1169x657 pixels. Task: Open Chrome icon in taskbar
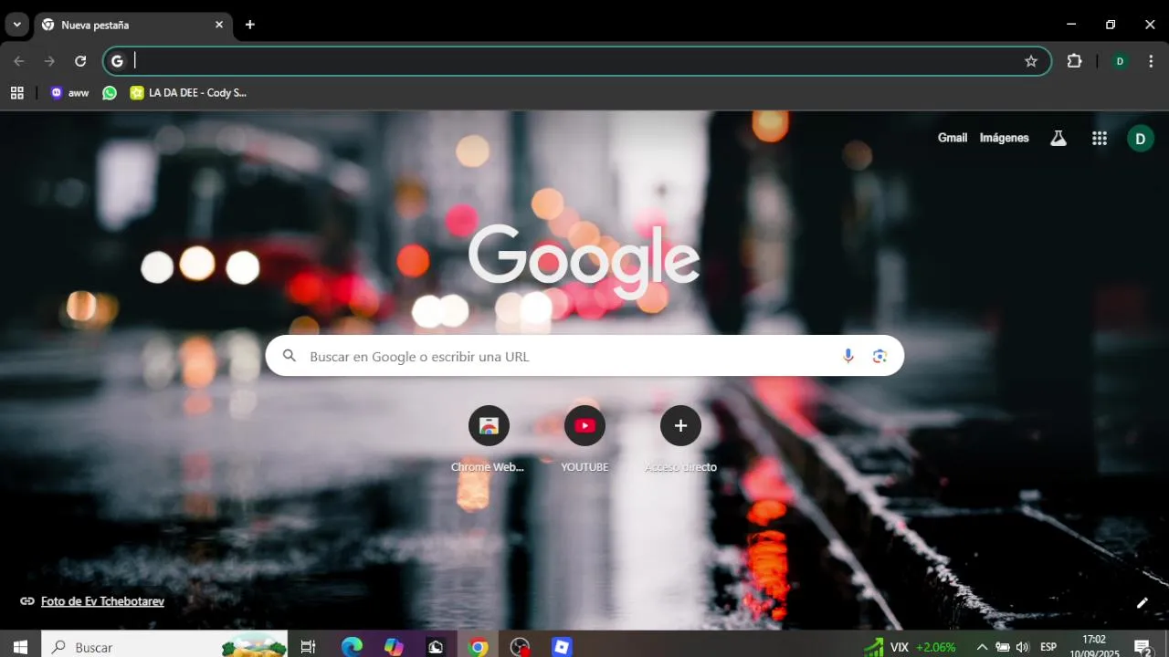coord(478,647)
